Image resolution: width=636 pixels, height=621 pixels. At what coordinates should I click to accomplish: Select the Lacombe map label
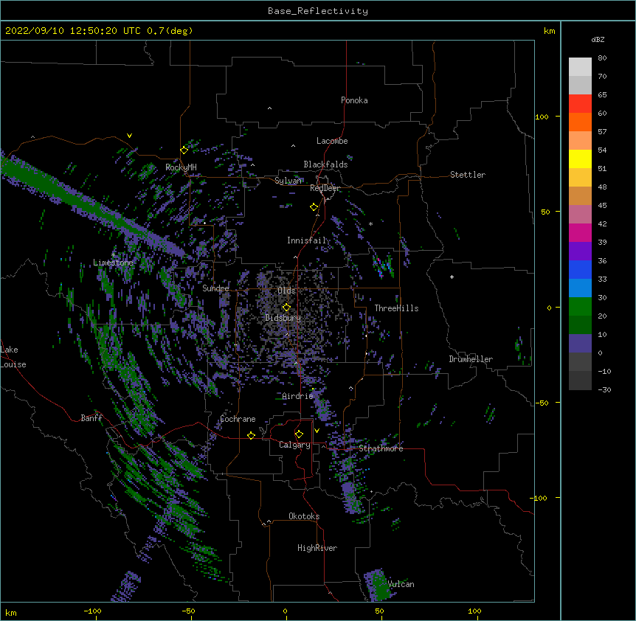click(332, 141)
